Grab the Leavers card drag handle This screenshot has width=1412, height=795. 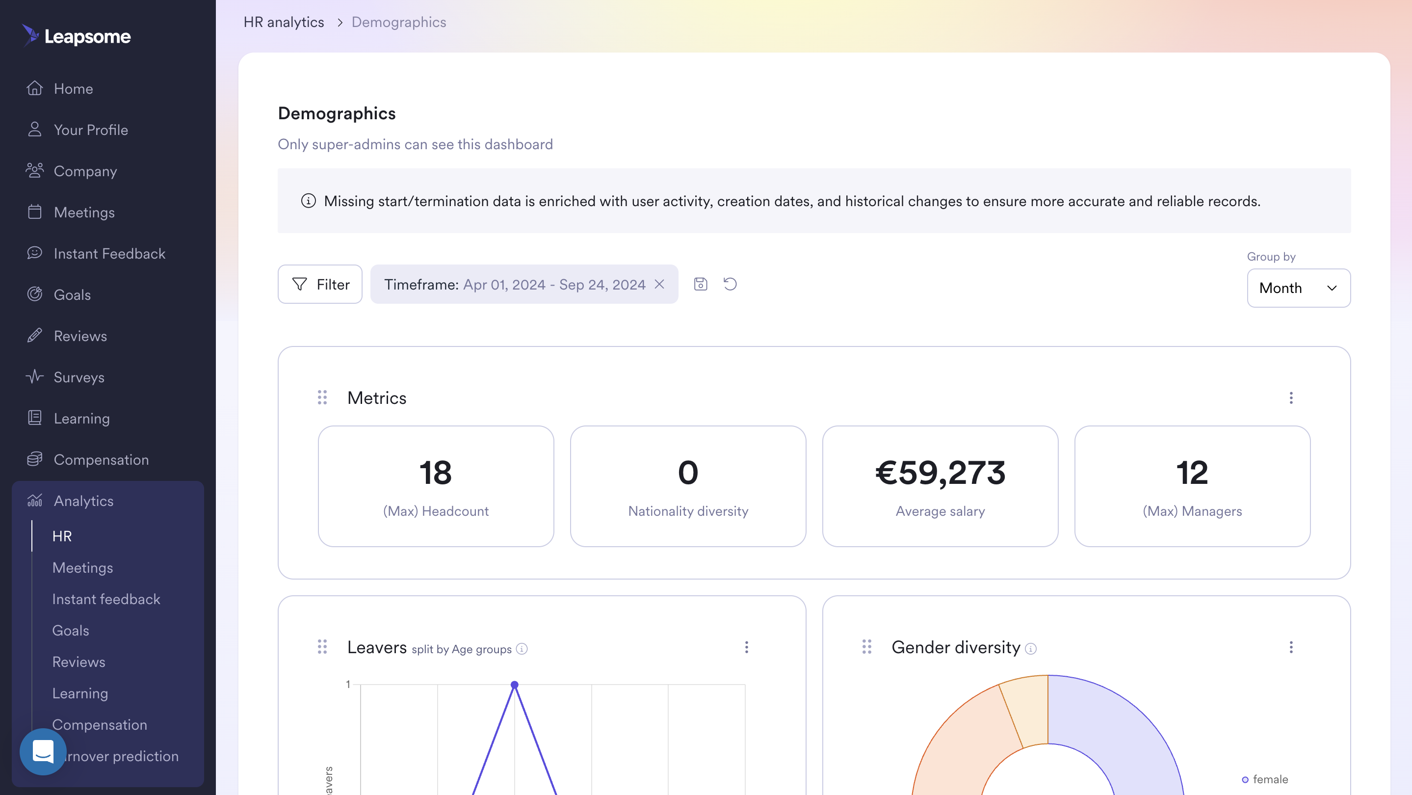[322, 647]
